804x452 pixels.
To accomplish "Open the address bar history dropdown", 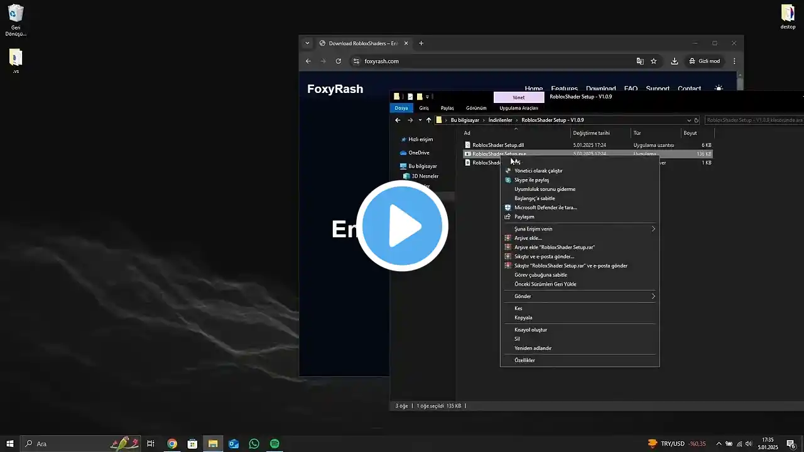I will click(689, 120).
